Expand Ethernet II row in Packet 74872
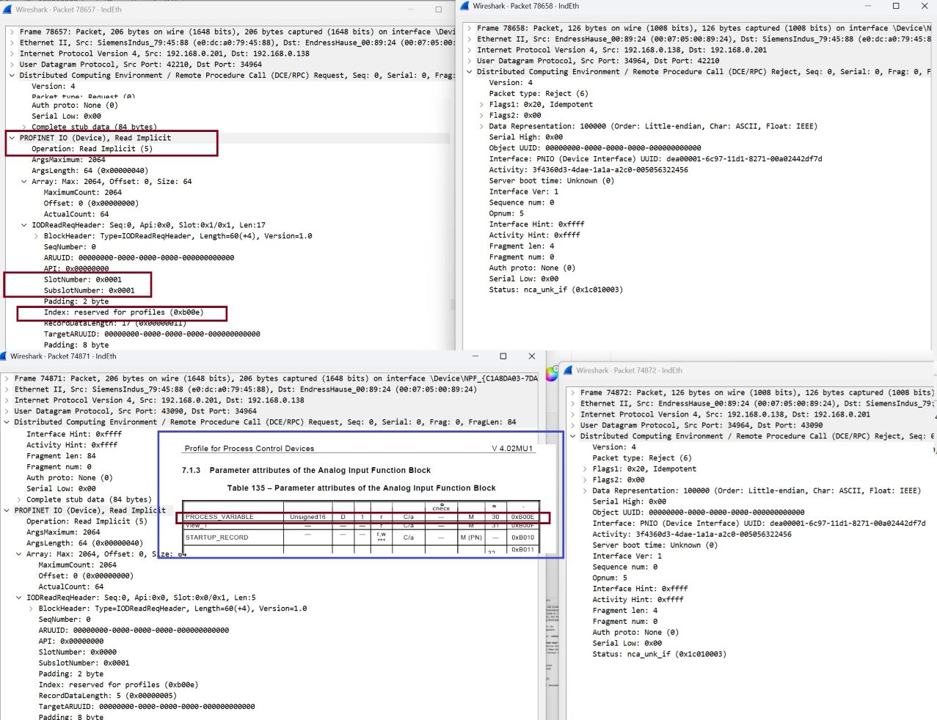Image resolution: width=937 pixels, height=720 pixels. coord(573,403)
